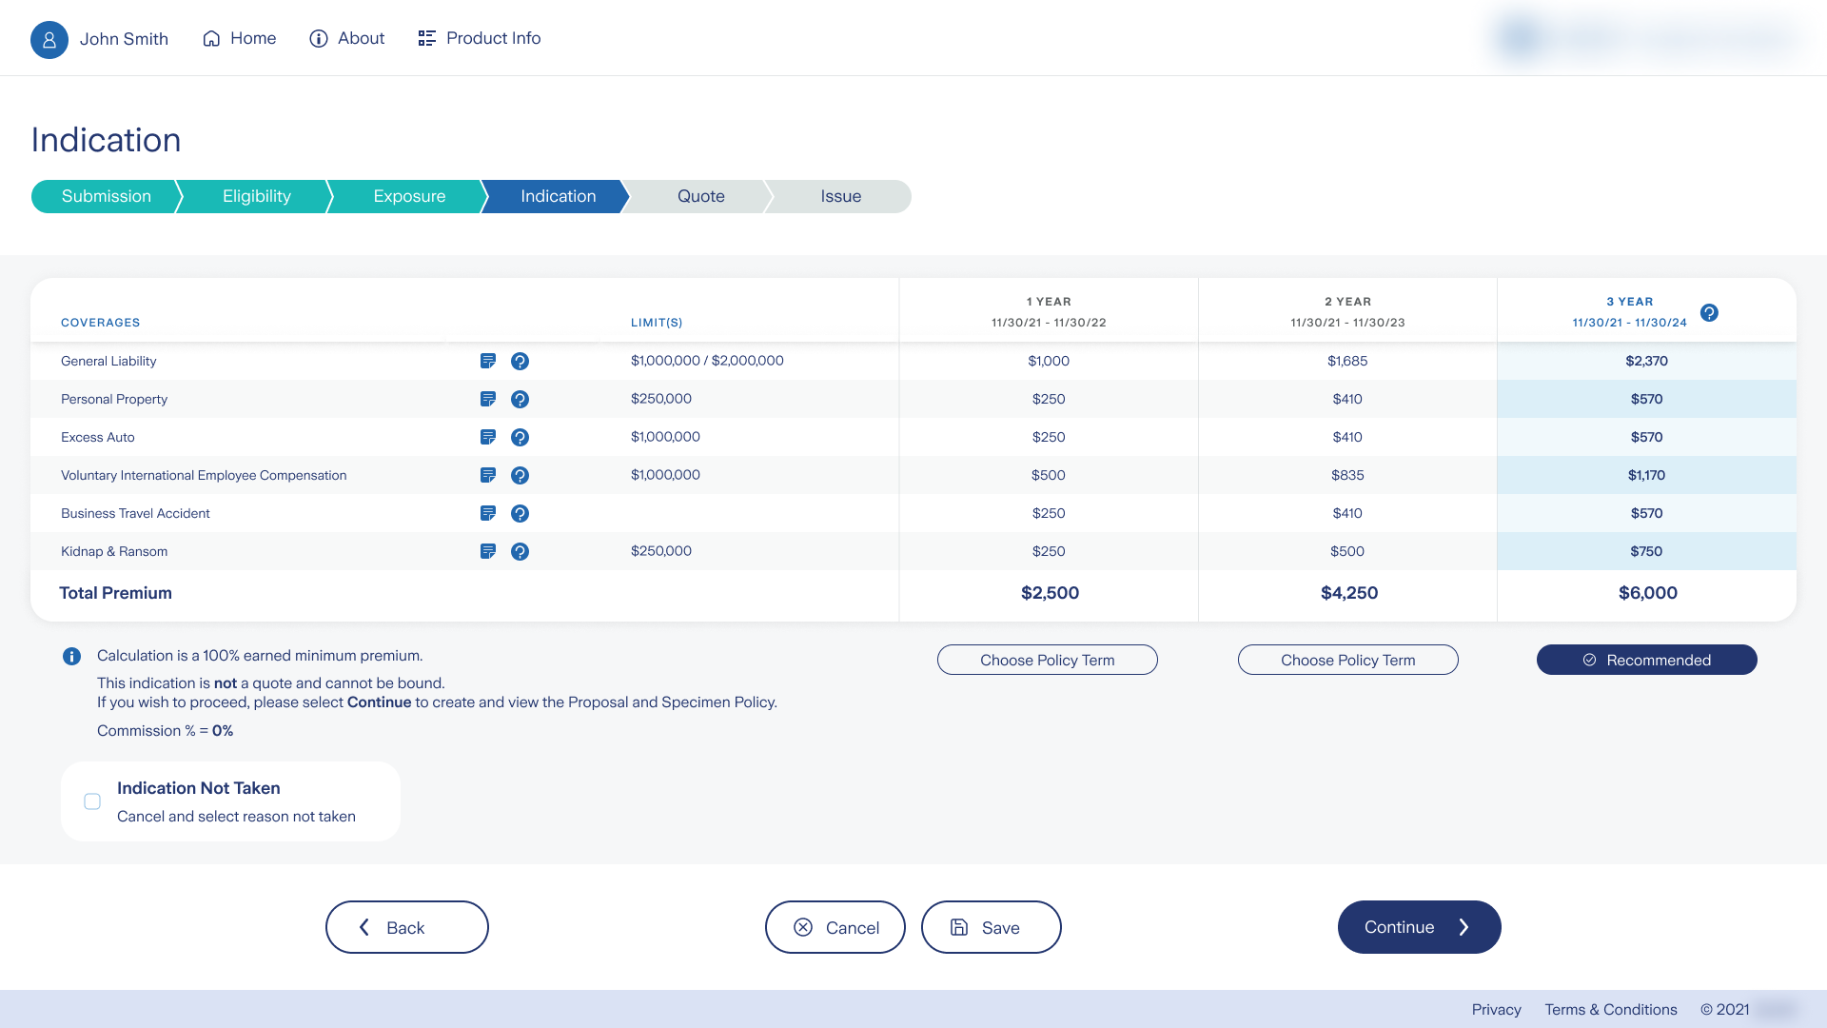Click help icon for Voluntary International Employee Compensation
The height and width of the screenshot is (1028, 1827).
pyautogui.click(x=520, y=475)
